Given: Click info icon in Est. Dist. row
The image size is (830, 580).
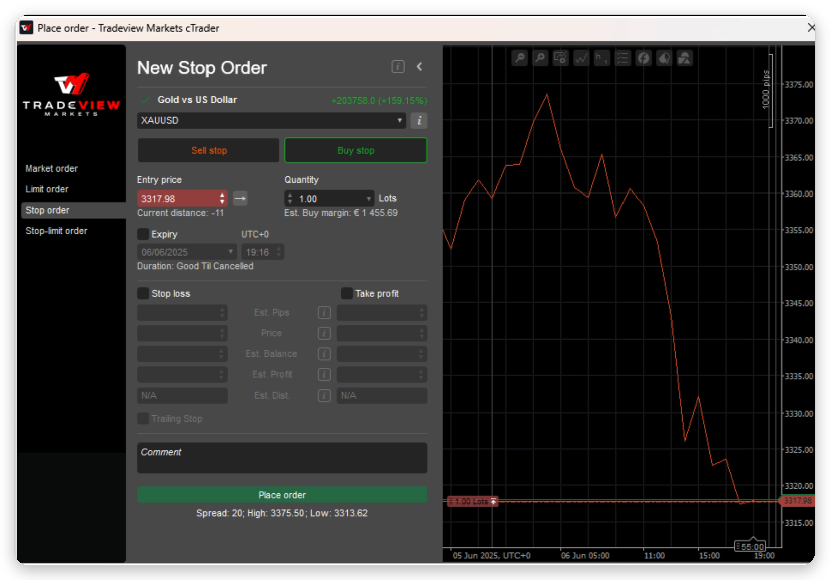Looking at the screenshot, I should coord(324,396).
